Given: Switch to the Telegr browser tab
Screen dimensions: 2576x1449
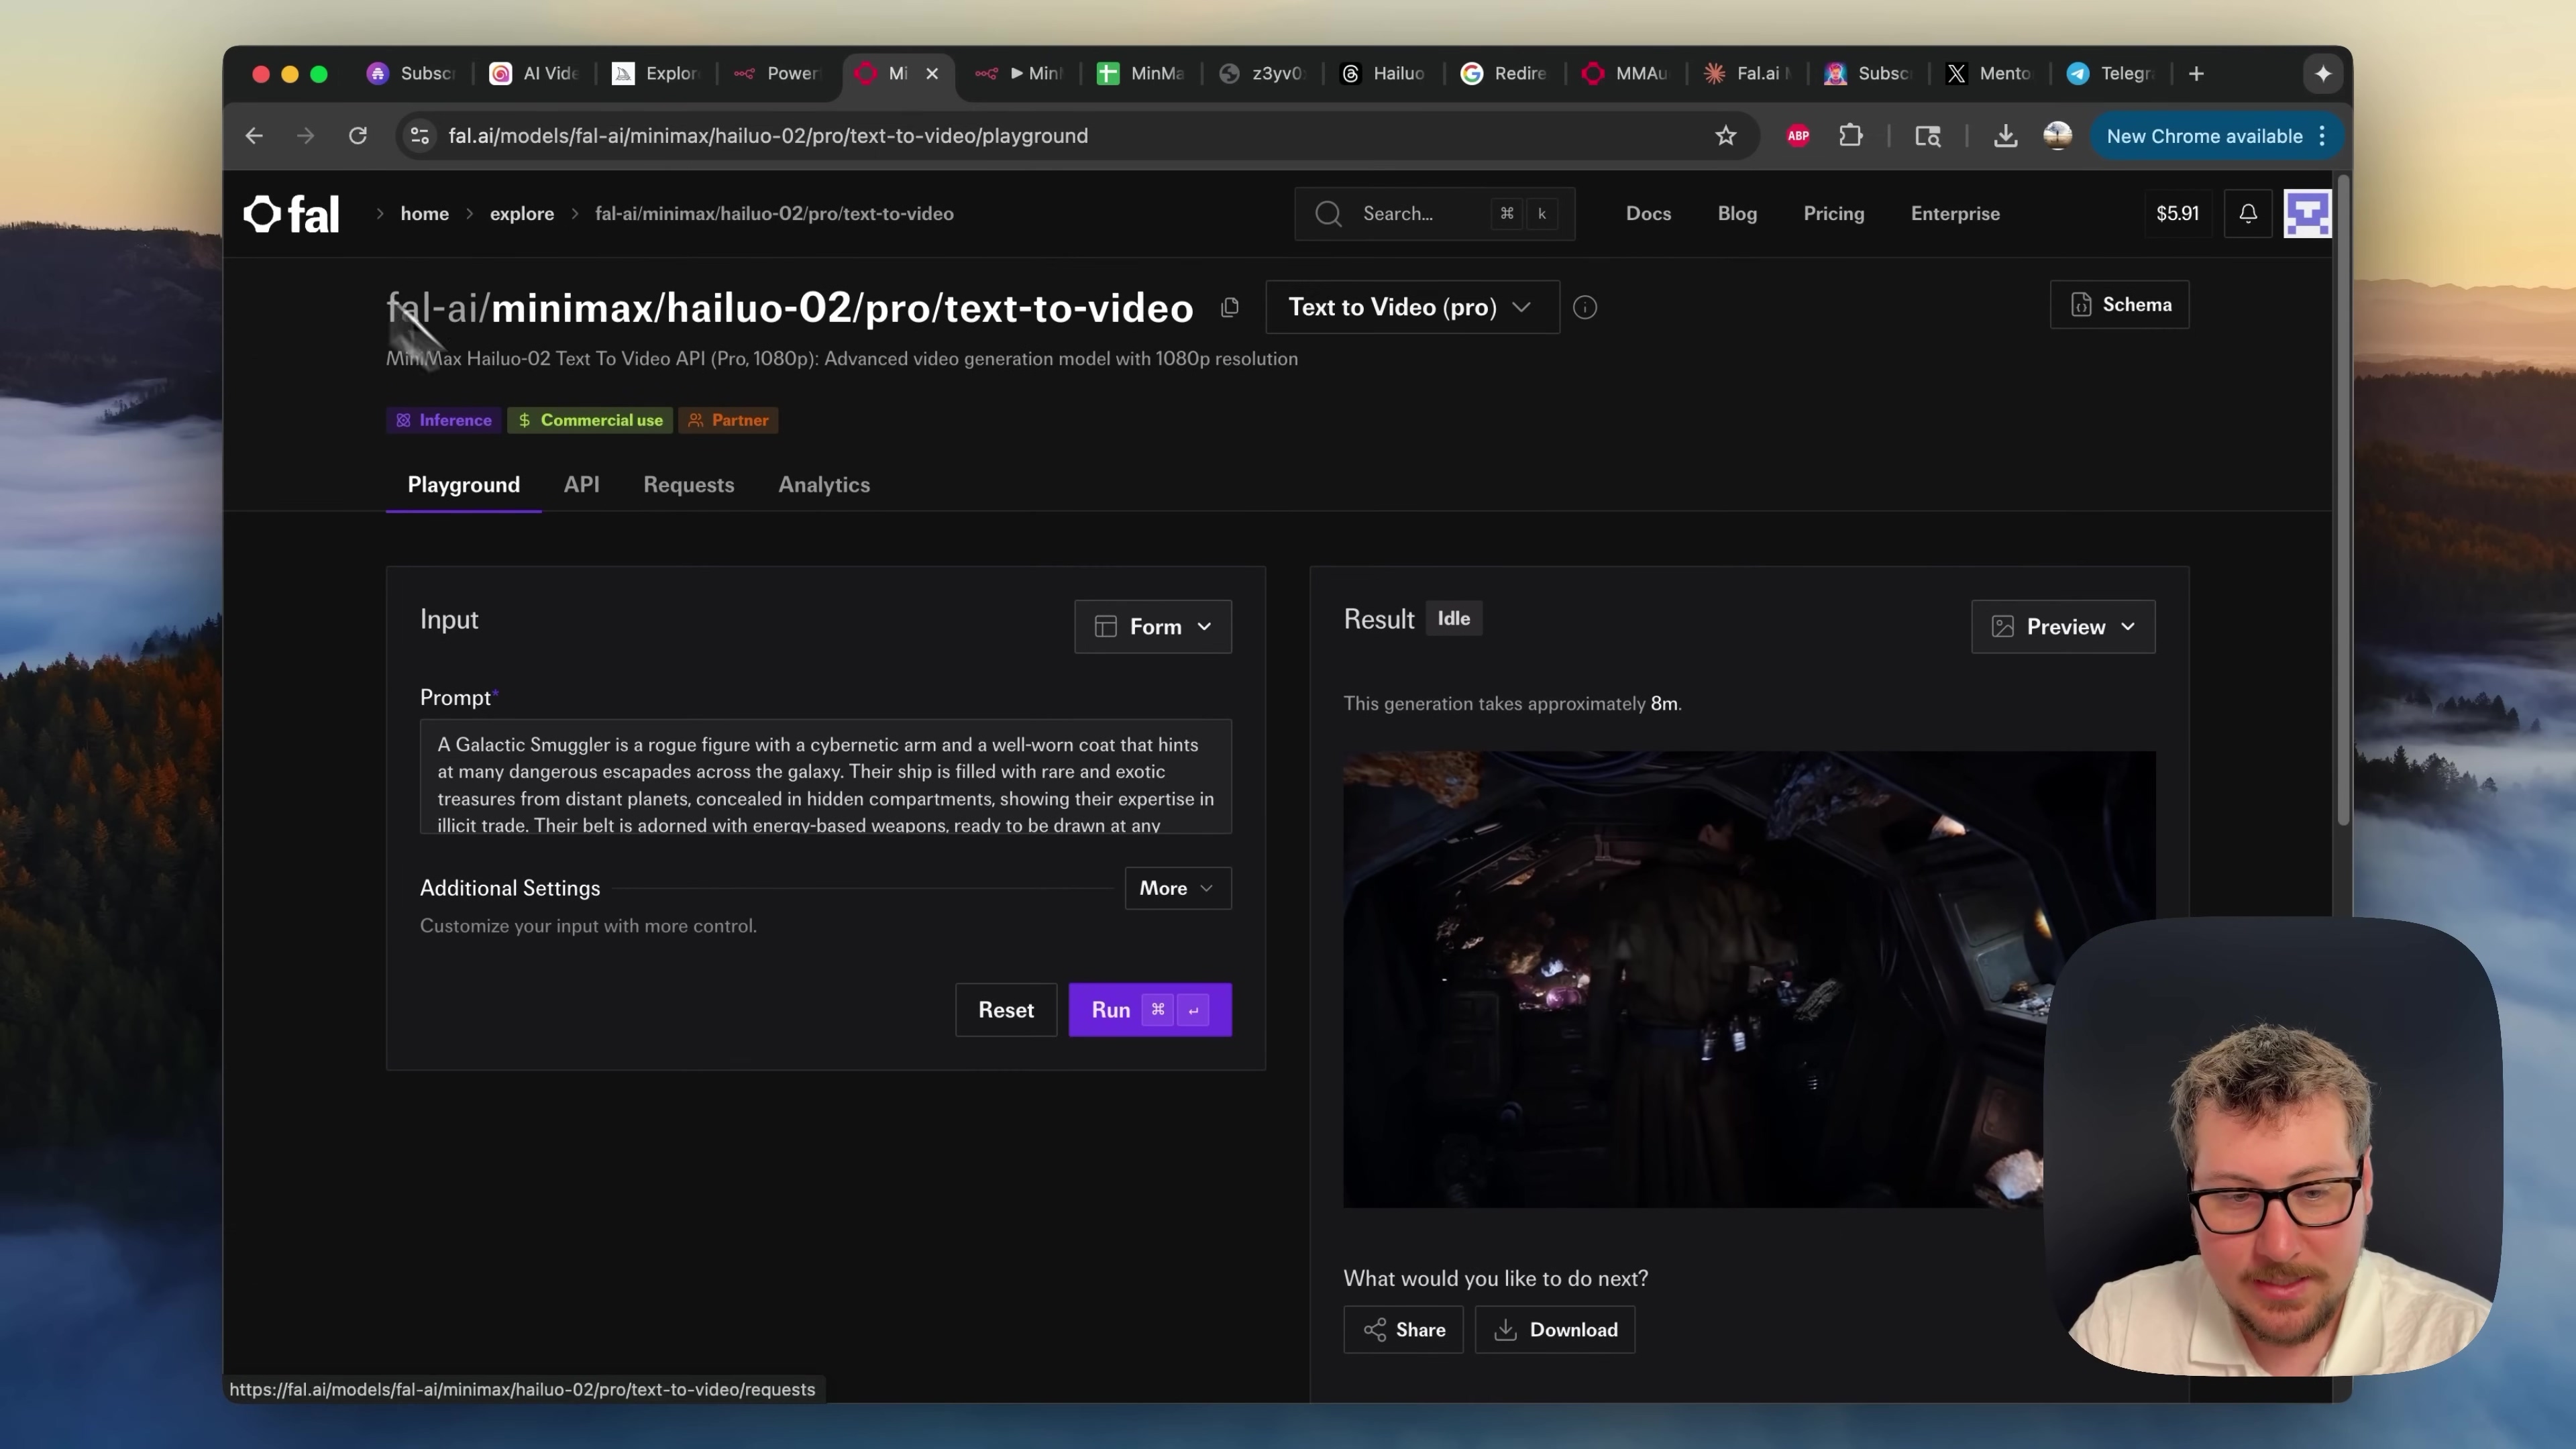Looking at the screenshot, I should pyautogui.click(x=2112, y=74).
